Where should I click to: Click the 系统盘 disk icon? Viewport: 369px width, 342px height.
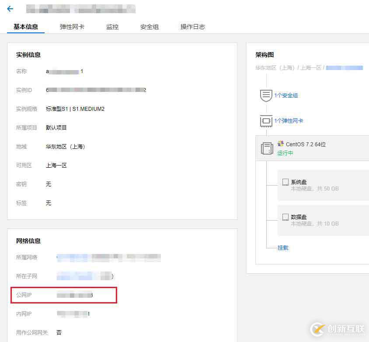(x=285, y=182)
